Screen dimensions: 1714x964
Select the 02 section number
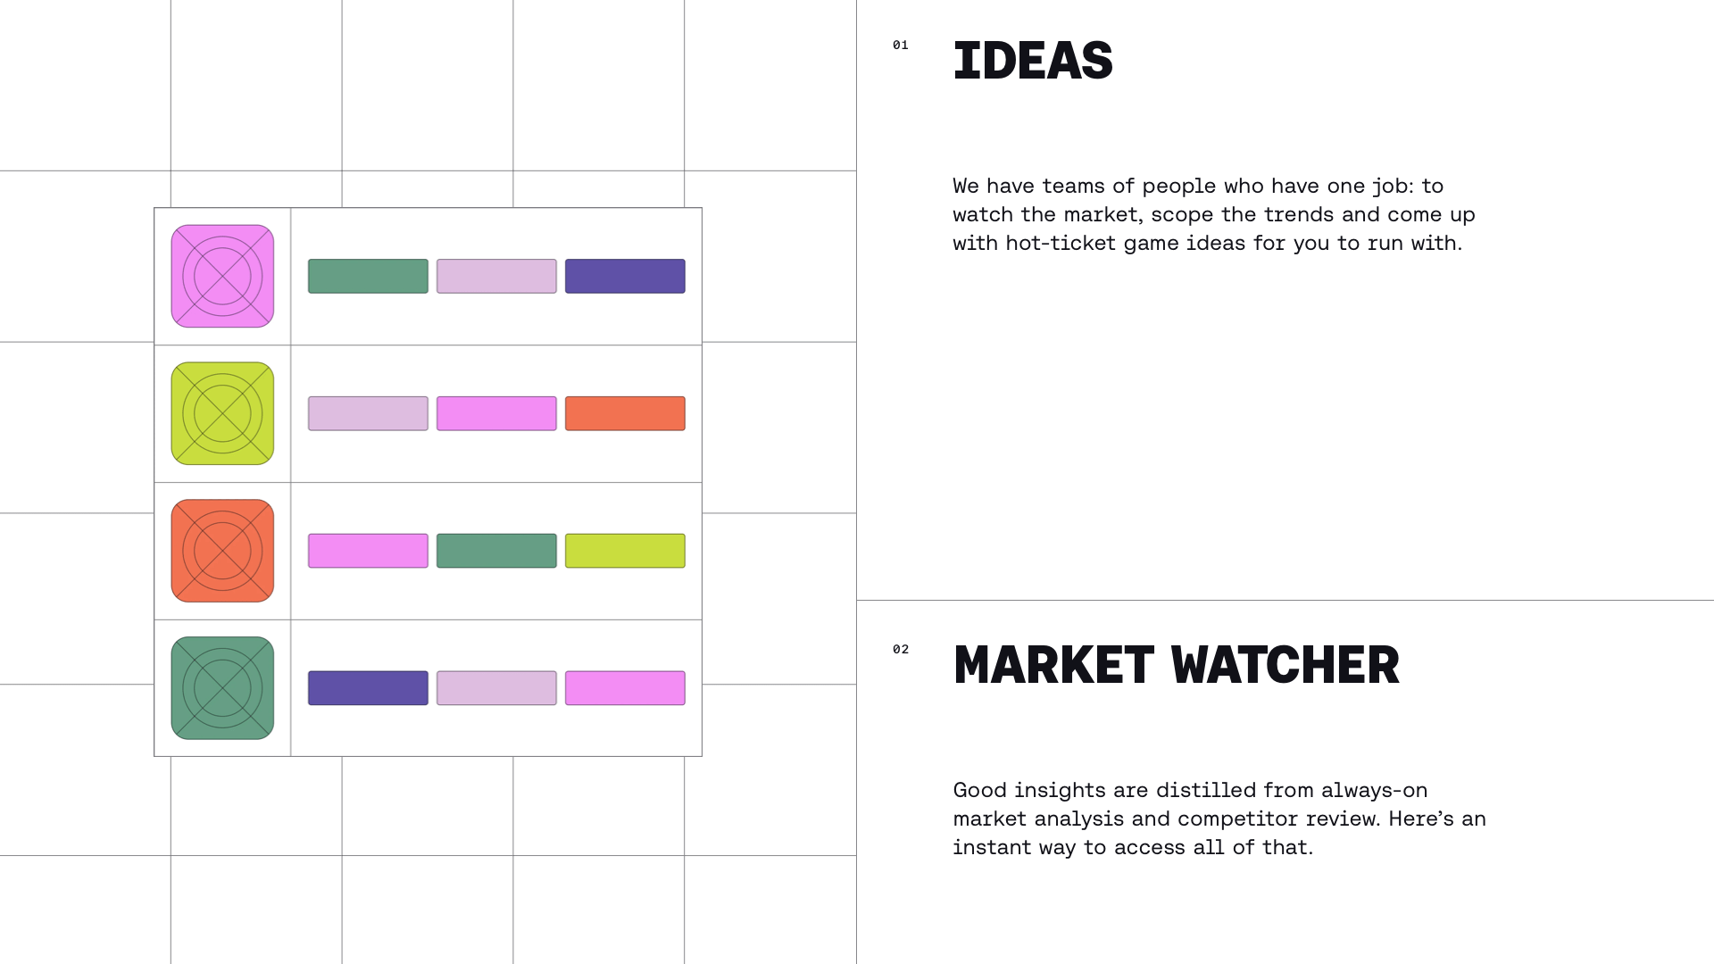click(901, 649)
